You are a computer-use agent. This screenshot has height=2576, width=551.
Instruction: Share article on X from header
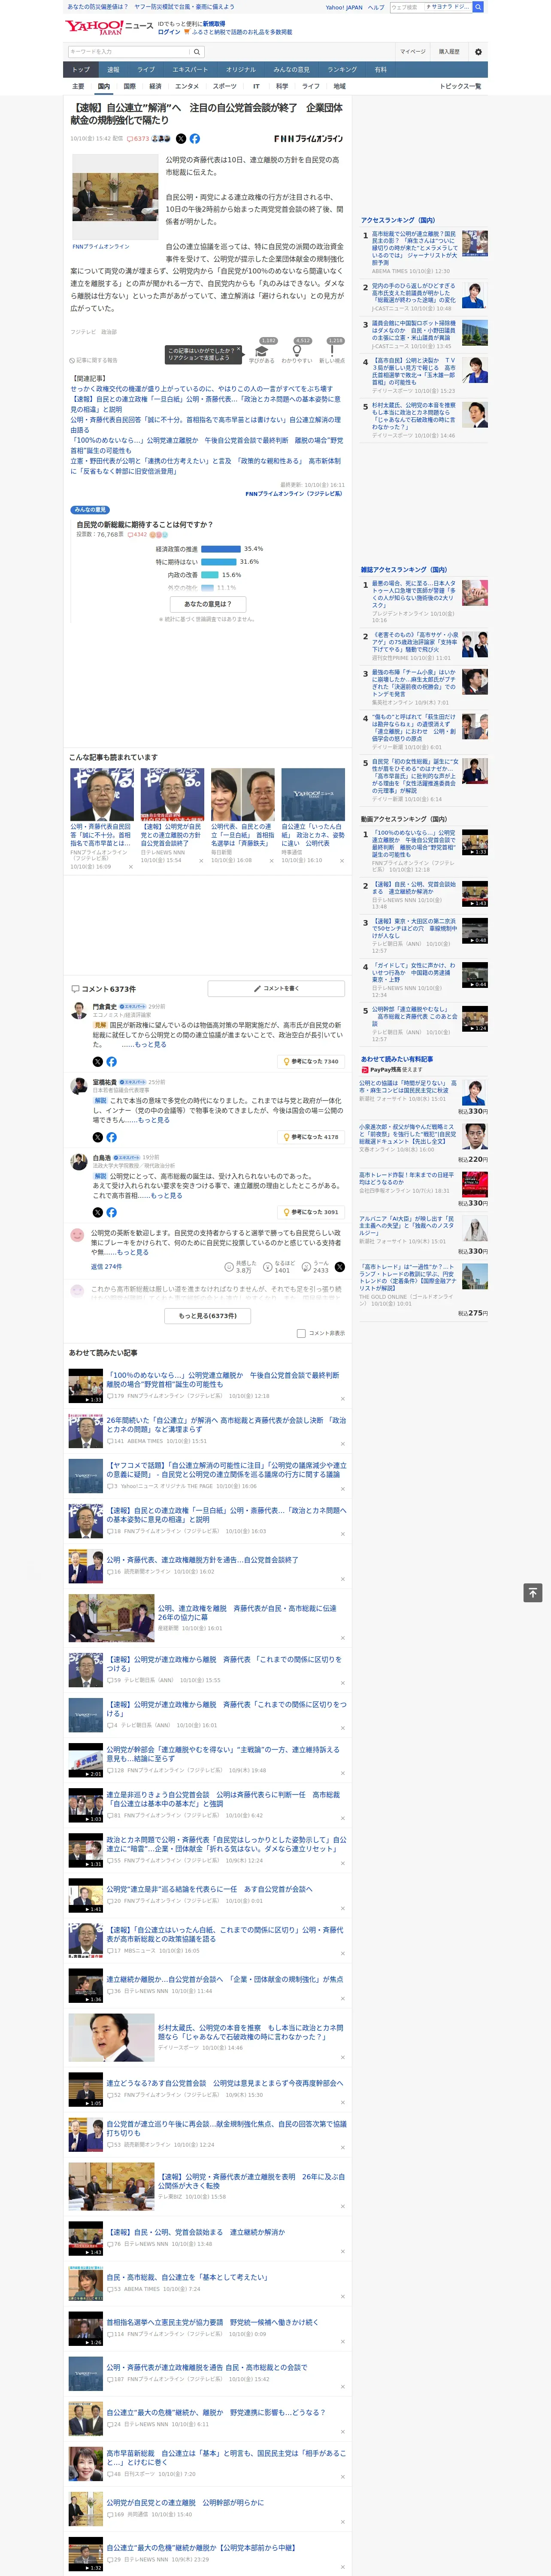click(x=181, y=139)
